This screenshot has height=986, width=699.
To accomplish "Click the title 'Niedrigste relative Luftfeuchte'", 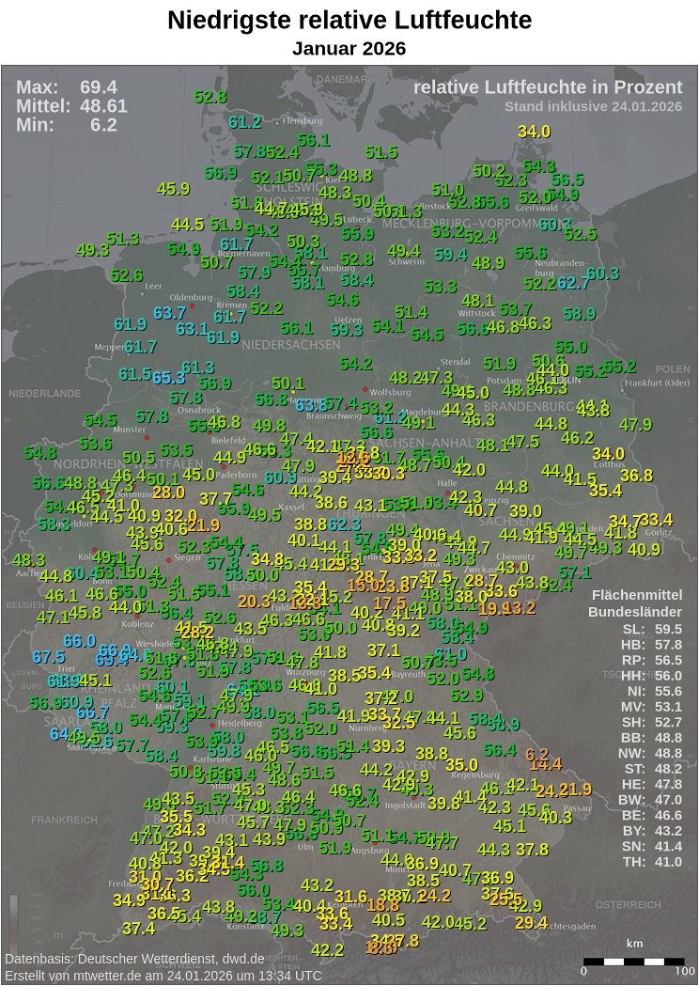I will tap(349, 21).
